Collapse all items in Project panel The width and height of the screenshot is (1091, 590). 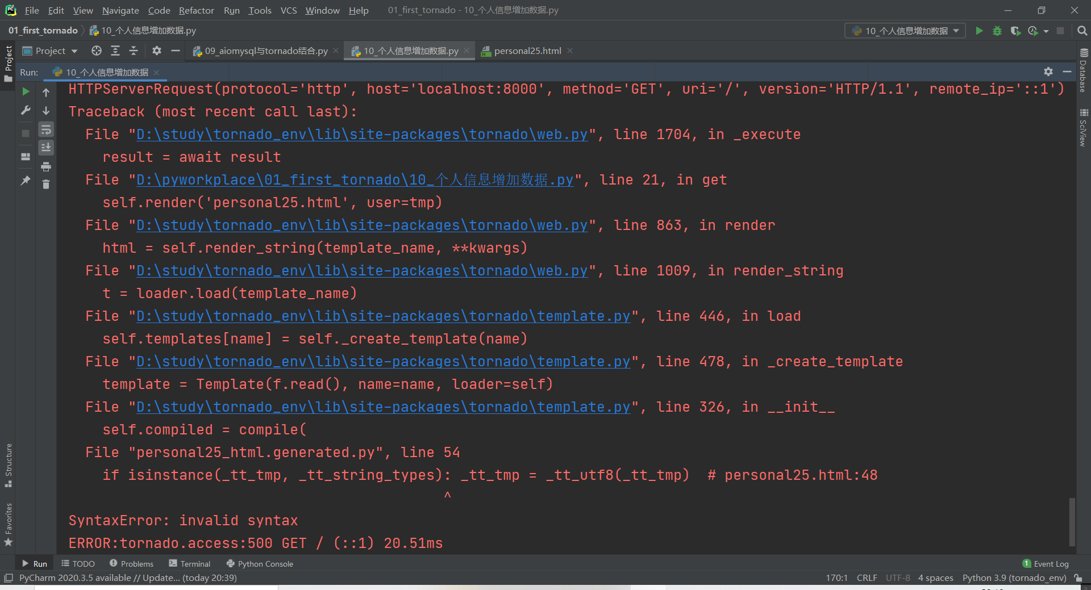134,51
